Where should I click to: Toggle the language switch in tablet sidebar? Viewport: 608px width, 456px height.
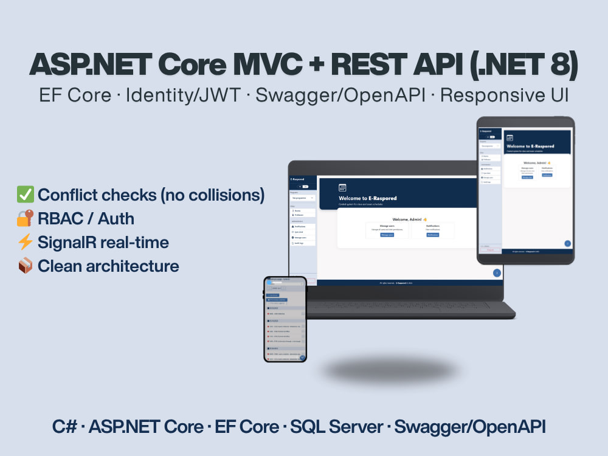coord(491,137)
